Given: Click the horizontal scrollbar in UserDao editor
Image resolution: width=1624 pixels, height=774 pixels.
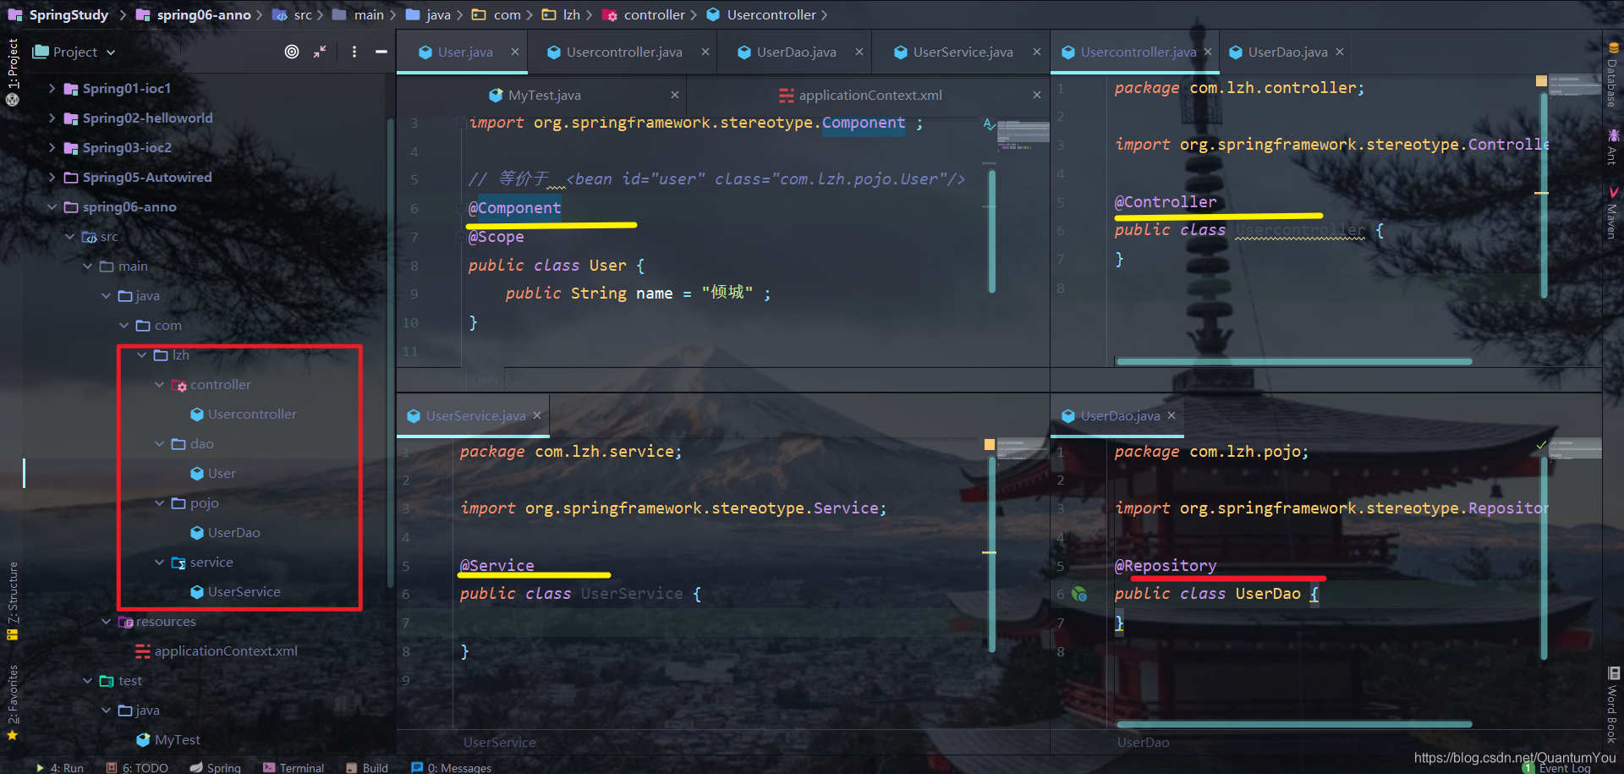Looking at the screenshot, I should point(1294,724).
